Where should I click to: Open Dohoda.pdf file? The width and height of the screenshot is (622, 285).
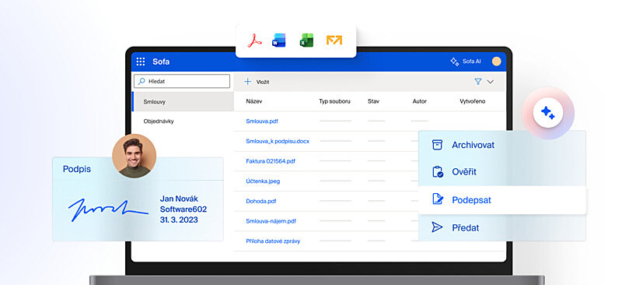pyautogui.click(x=261, y=201)
